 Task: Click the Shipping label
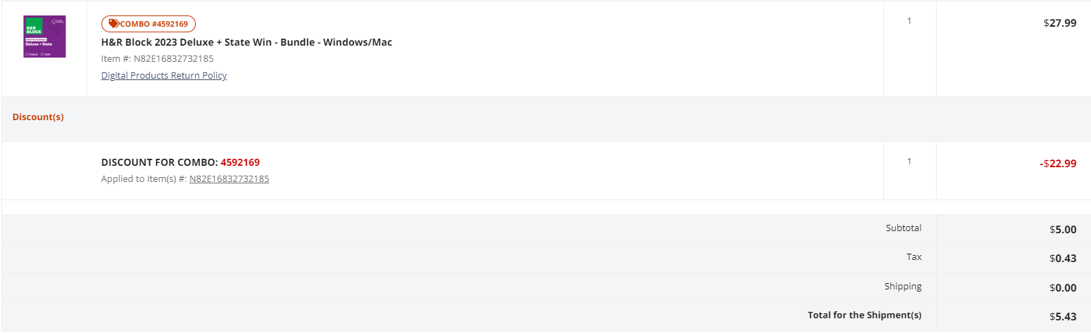point(903,286)
